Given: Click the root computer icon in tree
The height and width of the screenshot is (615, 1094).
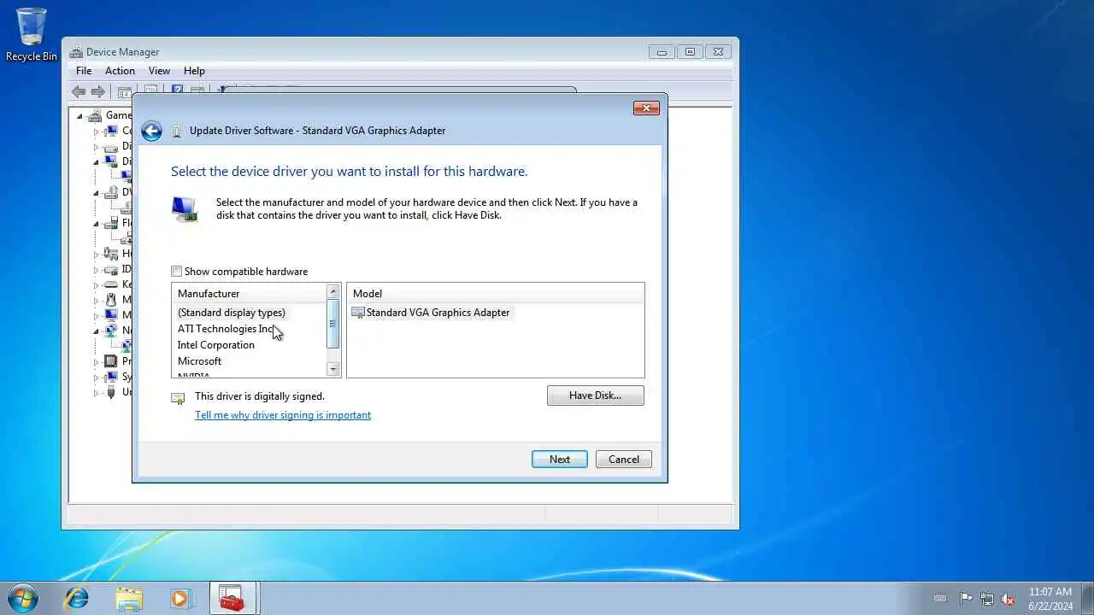Looking at the screenshot, I should click(x=95, y=115).
